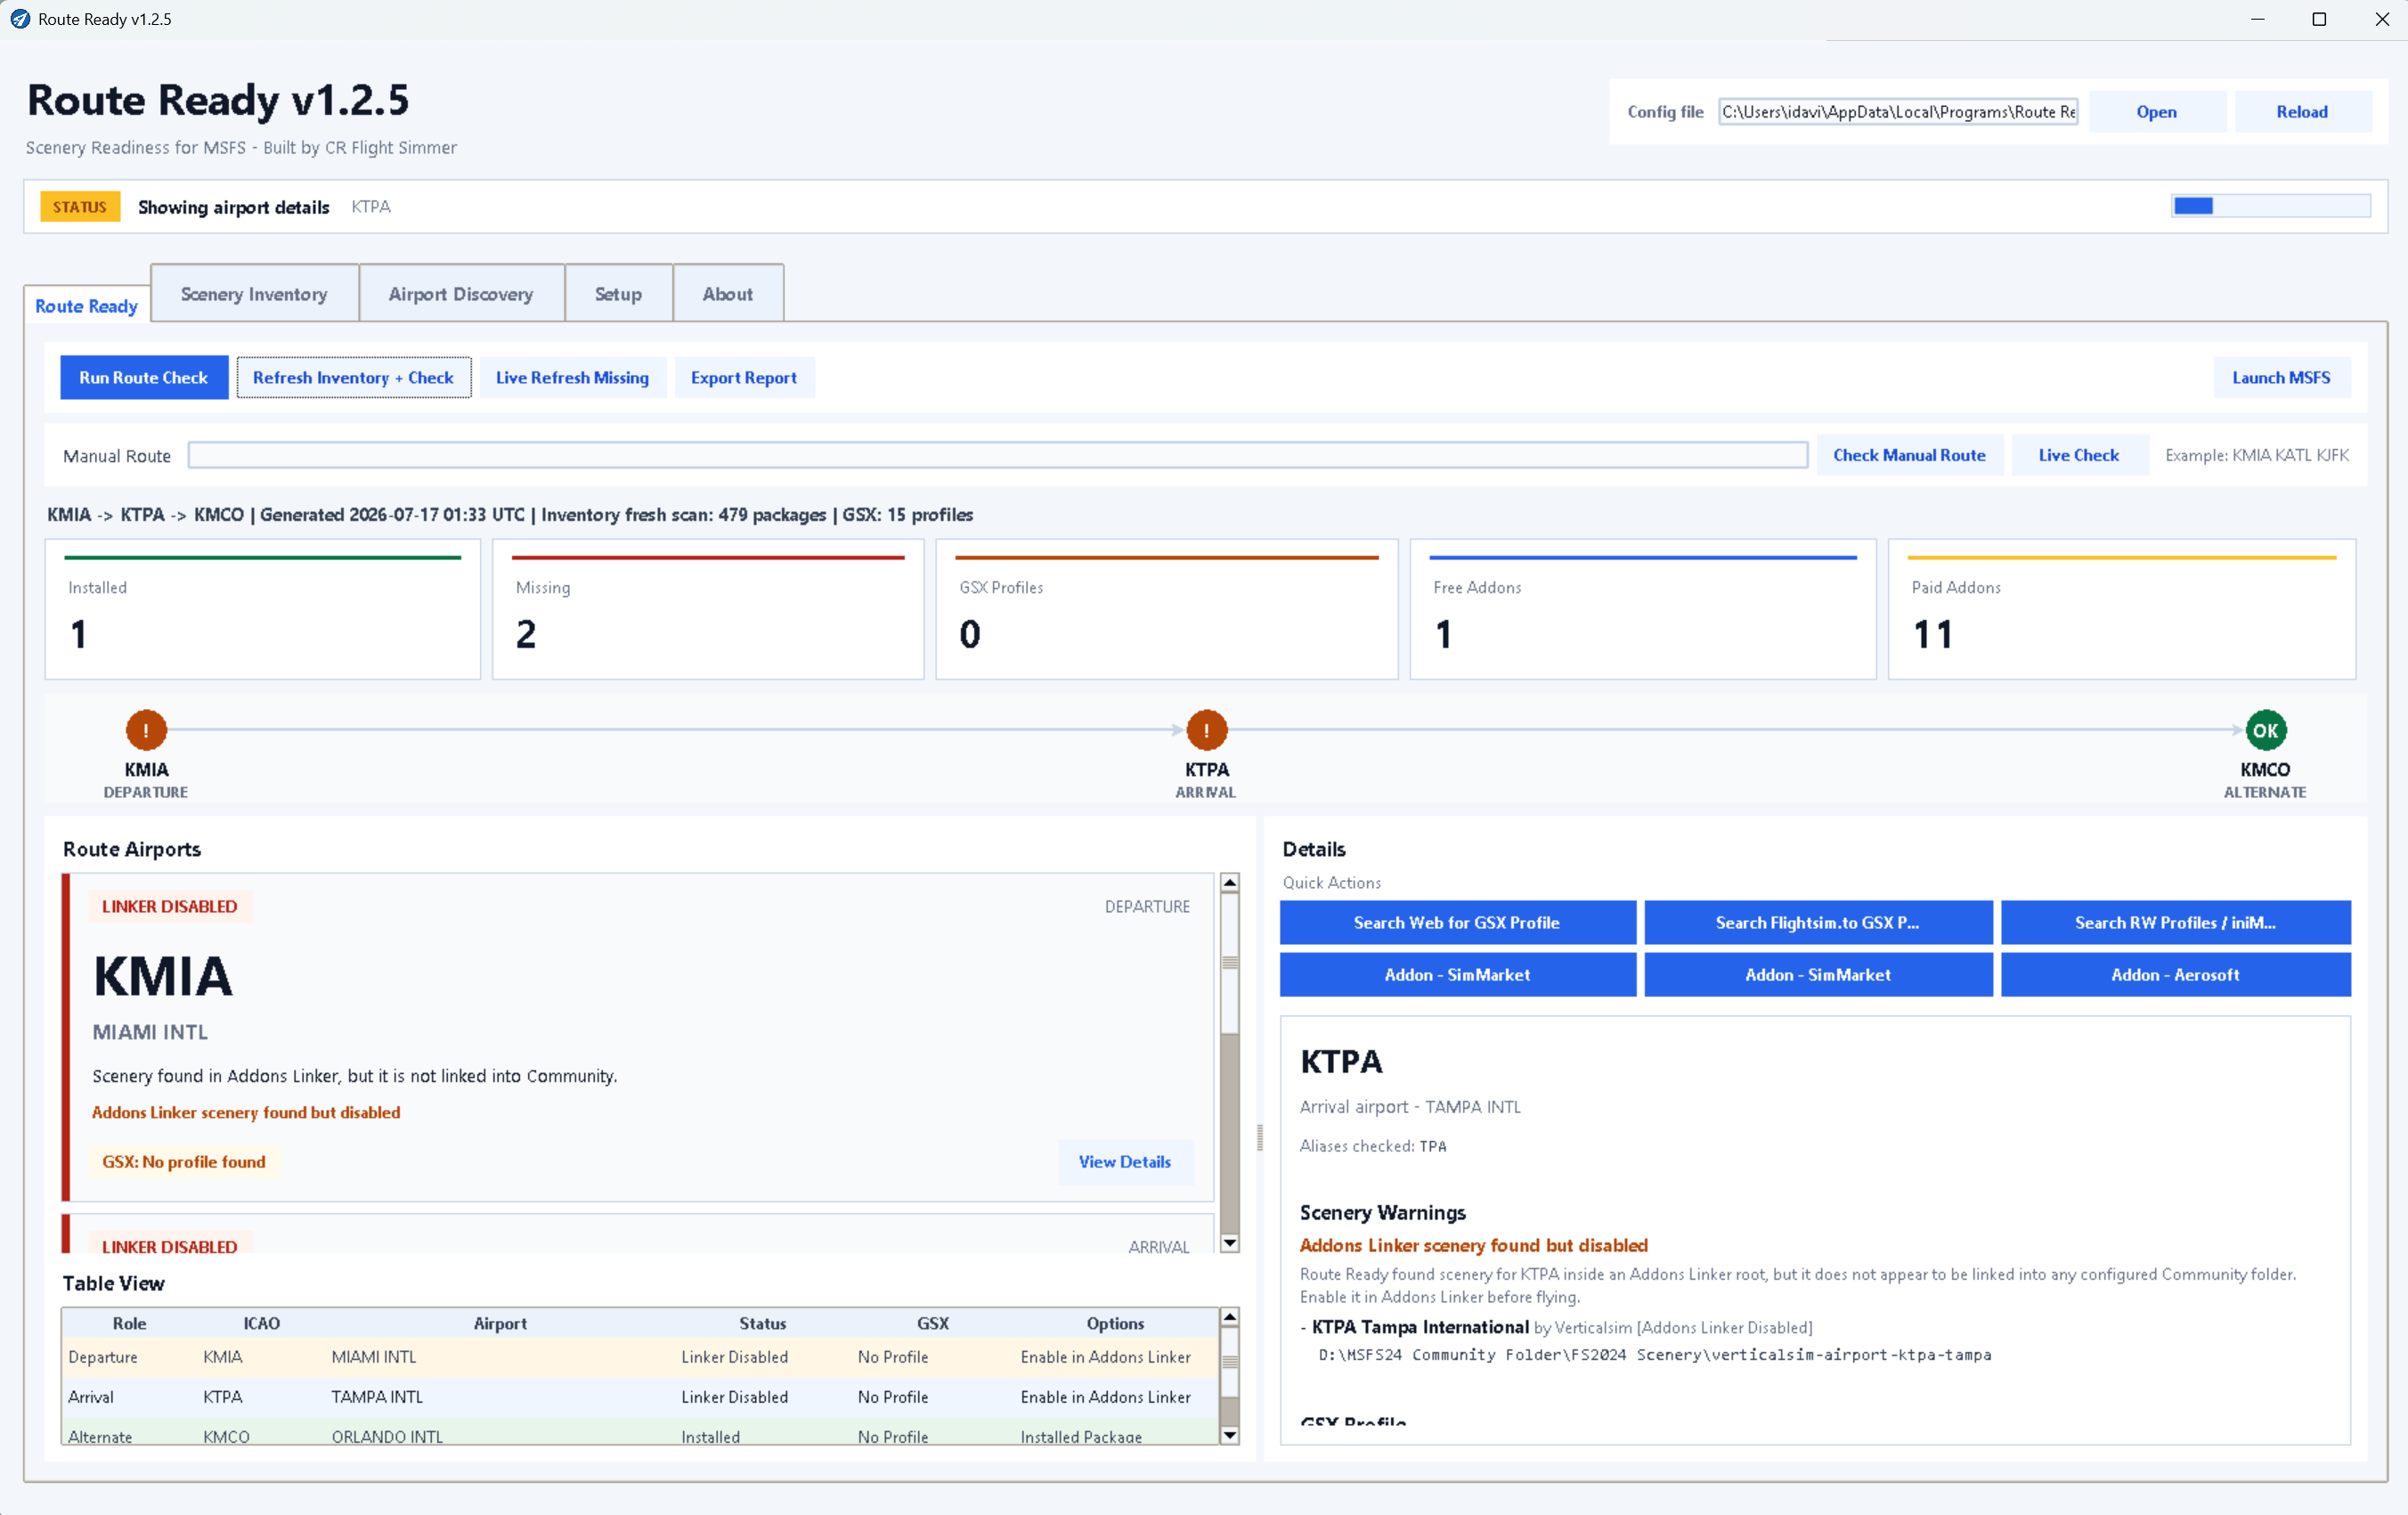The height and width of the screenshot is (1515, 2408).
Task: Click the GSX Profiles summary card
Action: click(1167, 609)
